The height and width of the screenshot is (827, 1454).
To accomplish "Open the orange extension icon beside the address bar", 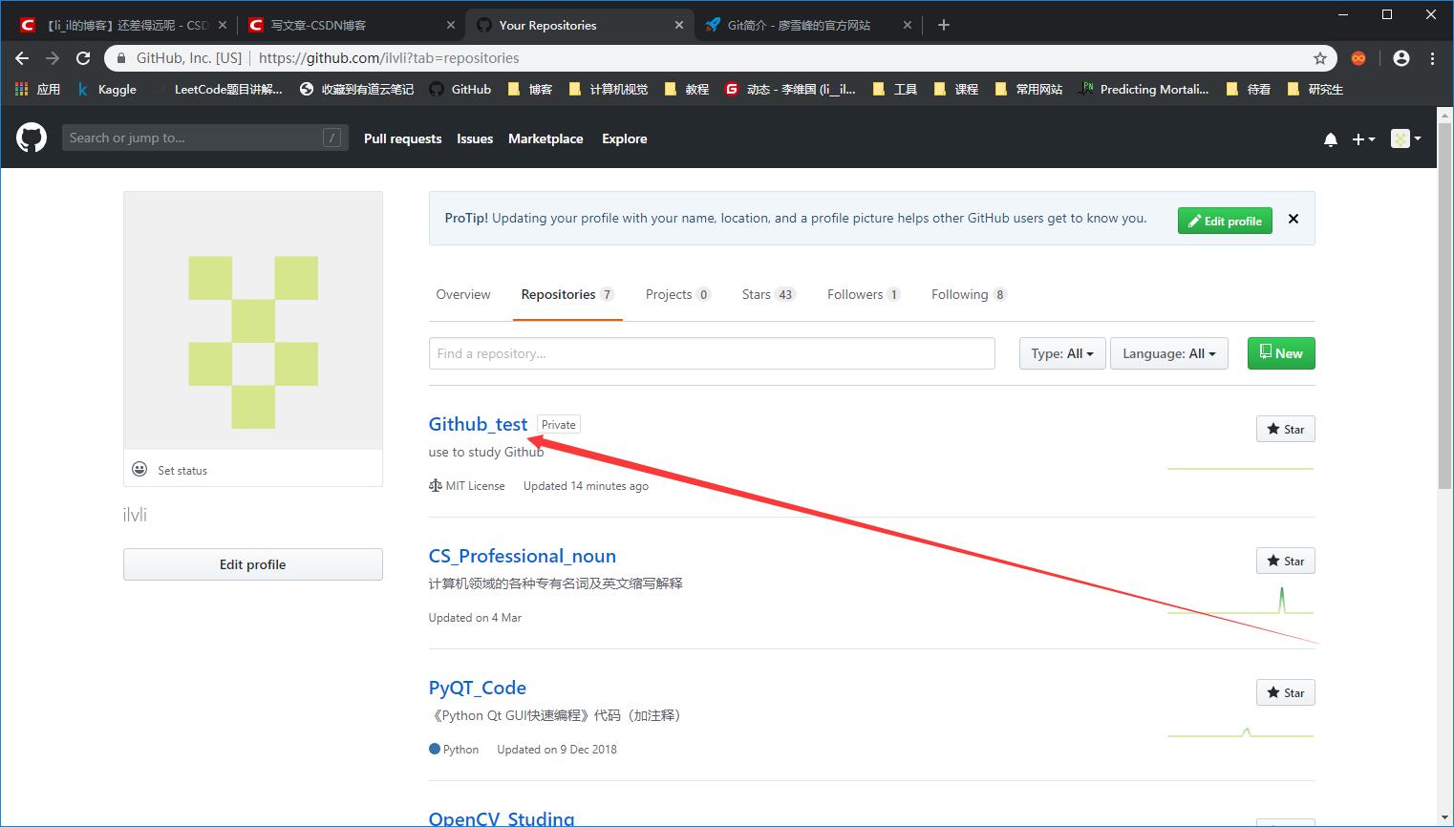I will (1358, 57).
